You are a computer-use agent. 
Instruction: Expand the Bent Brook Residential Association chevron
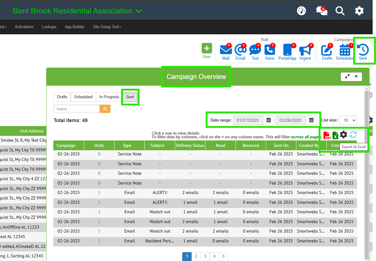[x=139, y=11]
